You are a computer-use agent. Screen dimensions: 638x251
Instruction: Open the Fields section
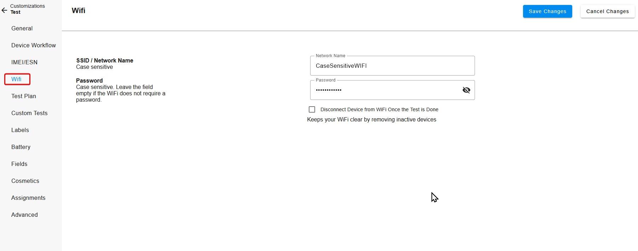[x=19, y=164]
